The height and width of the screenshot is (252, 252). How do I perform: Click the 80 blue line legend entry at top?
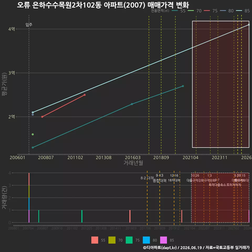[227, 11]
